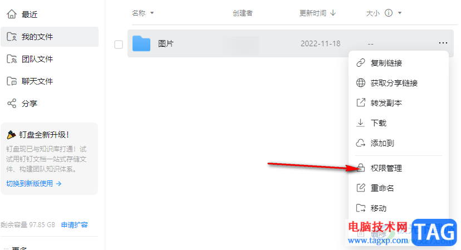Click the 申请扩容 link
Viewport: 461px width, 250px height.
click(x=75, y=225)
